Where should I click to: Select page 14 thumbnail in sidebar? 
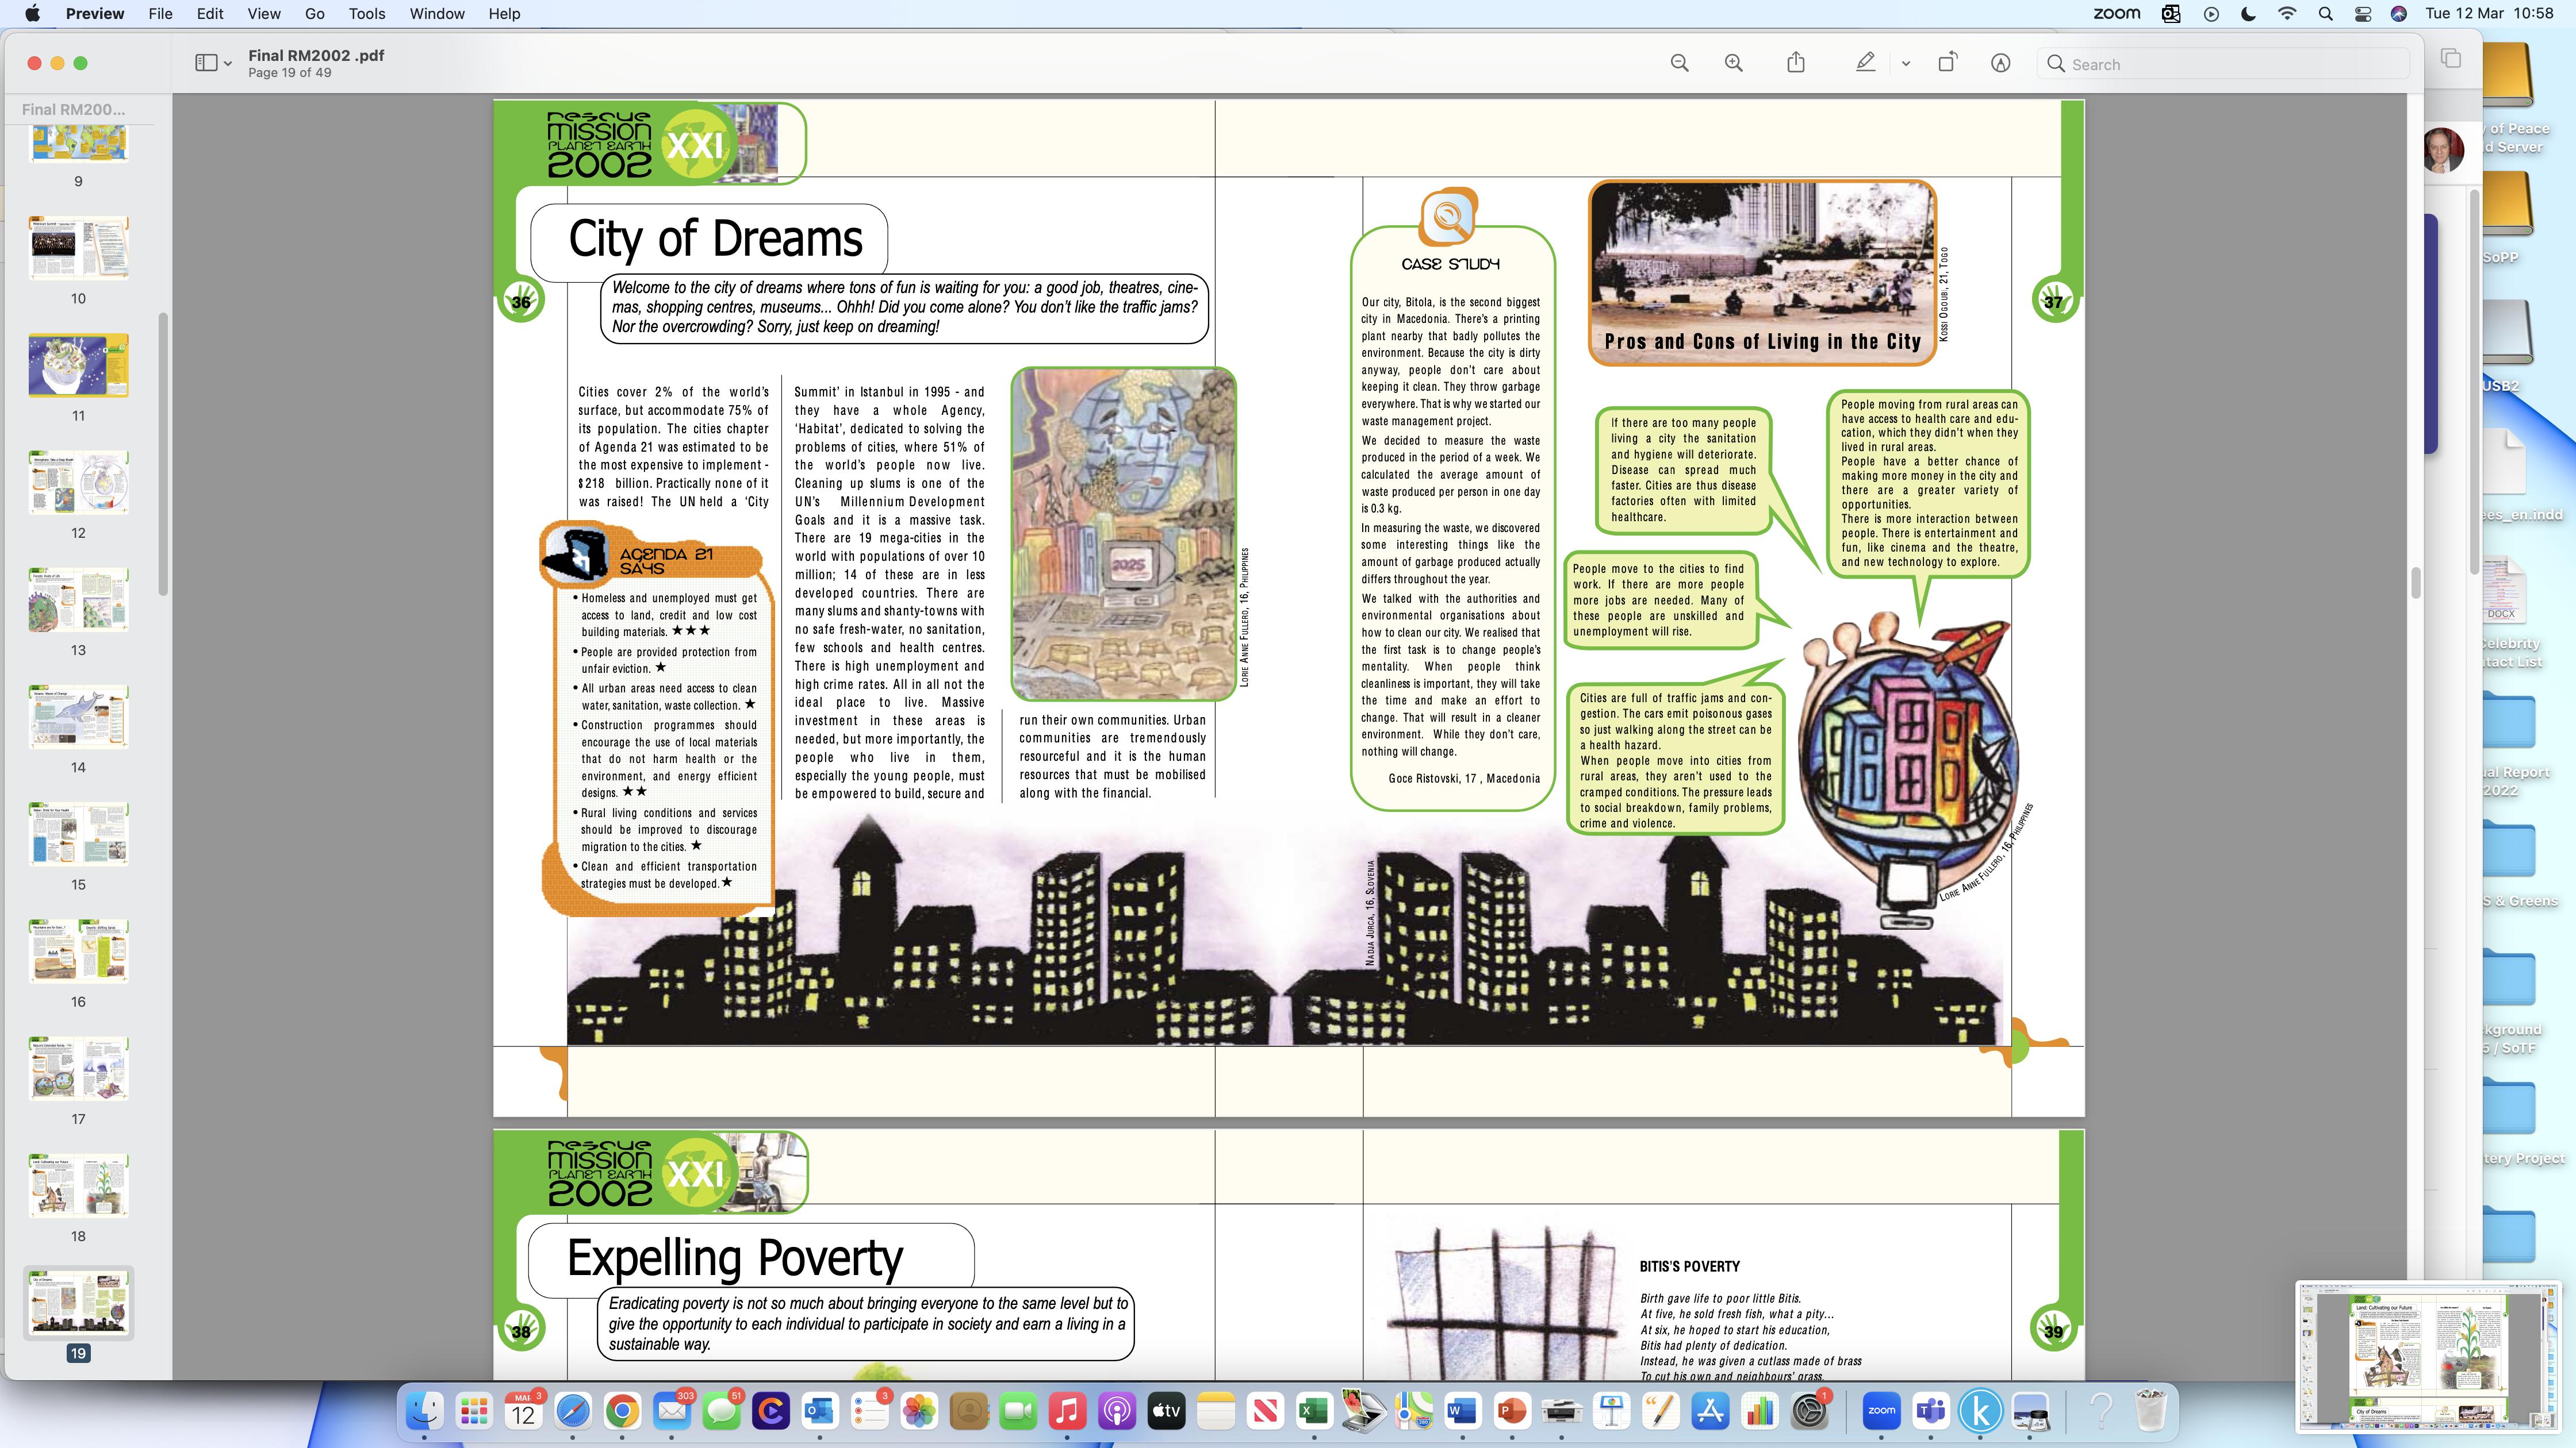coord(78,718)
